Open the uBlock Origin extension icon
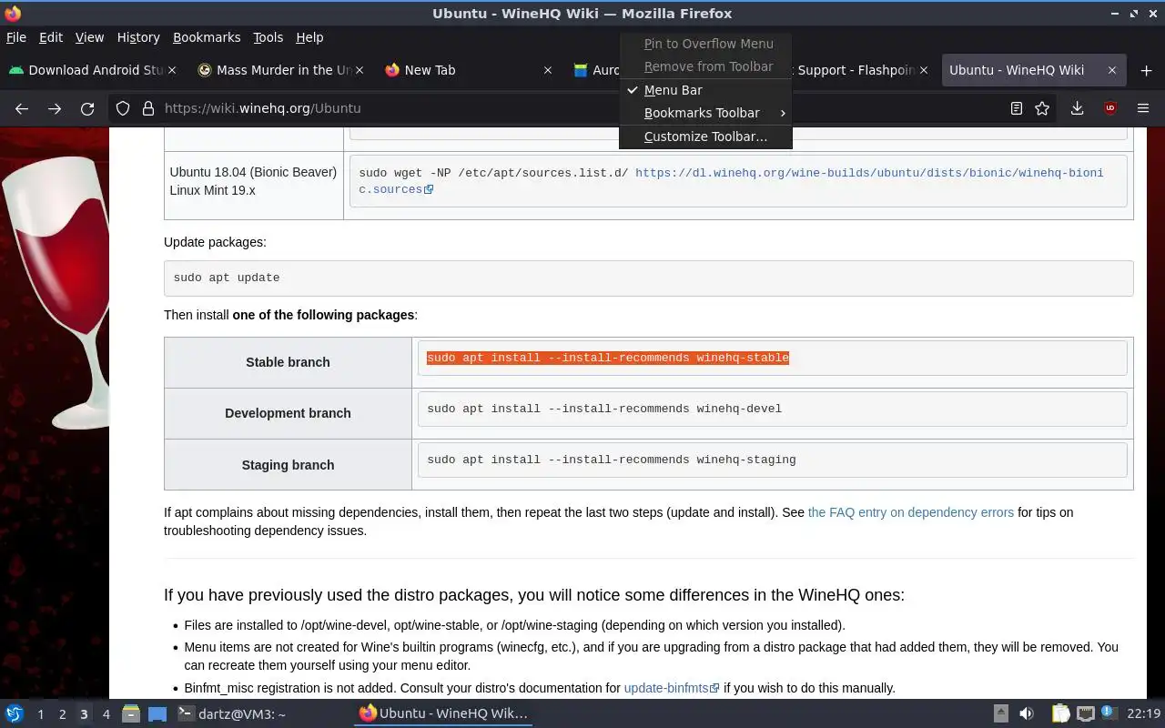This screenshot has height=728, width=1165. click(x=1109, y=108)
